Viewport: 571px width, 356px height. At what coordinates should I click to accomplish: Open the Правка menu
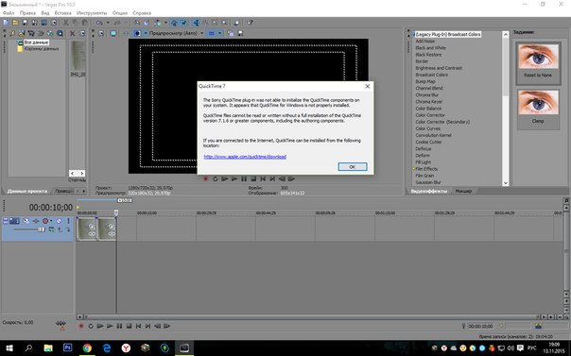click(27, 12)
